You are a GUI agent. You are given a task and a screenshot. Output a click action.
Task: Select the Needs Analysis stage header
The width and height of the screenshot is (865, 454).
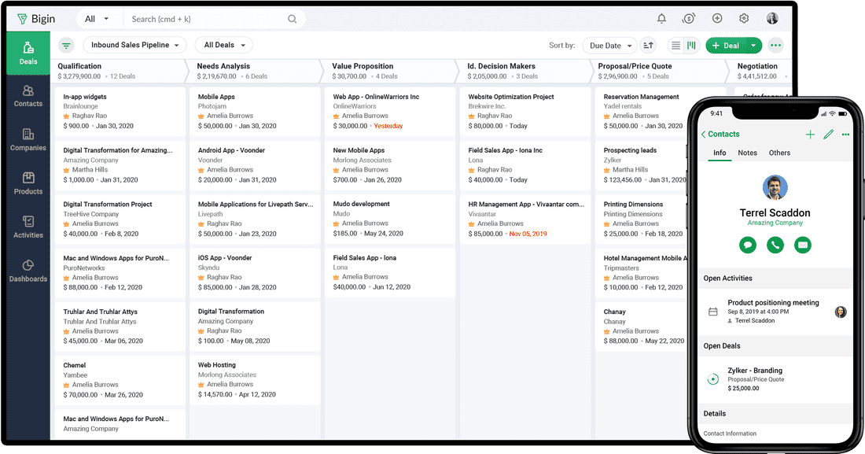click(254, 71)
